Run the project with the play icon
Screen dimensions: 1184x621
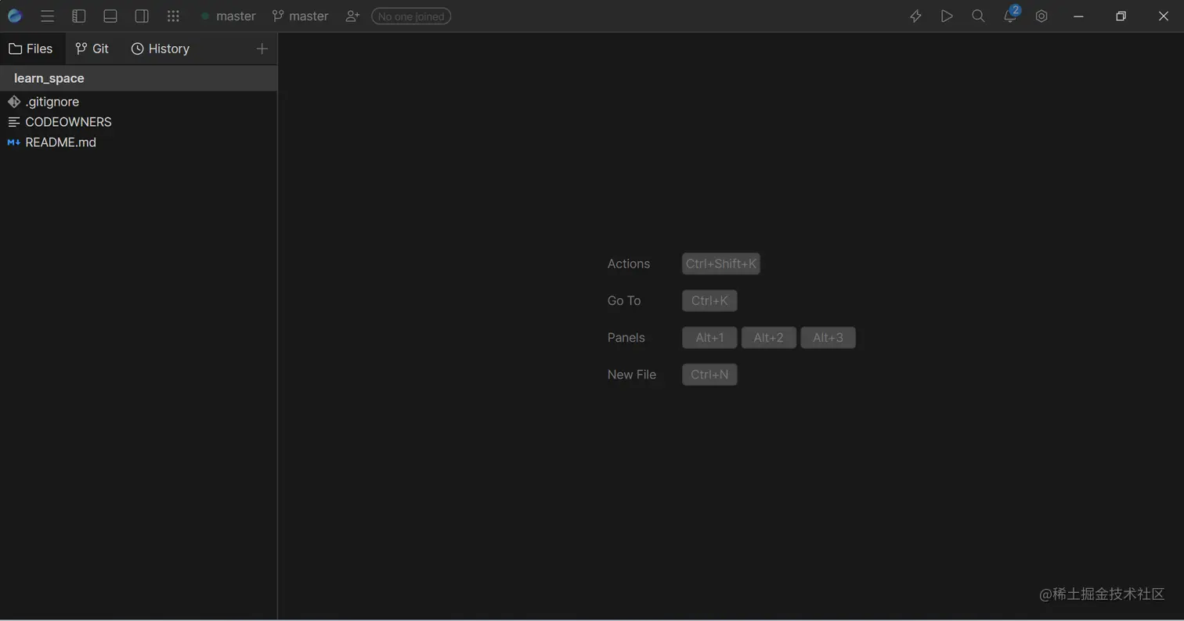(946, 16)
